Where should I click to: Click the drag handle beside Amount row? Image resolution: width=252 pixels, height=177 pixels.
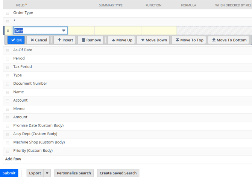pos(8,117)
